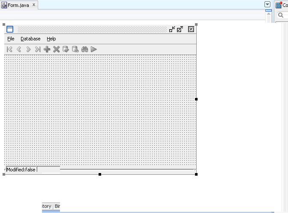Open the Help menu
The width and height of the screenshot is (288, 213).
[x=51, y=39]
